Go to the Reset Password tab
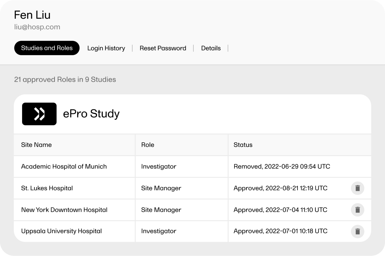385x256 pixels. pyautogui.click(x=163, y=48)
